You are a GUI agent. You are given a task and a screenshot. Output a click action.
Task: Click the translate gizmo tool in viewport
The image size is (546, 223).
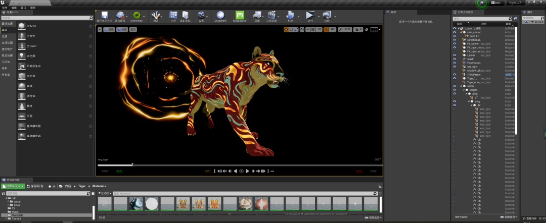click(286, 30)
